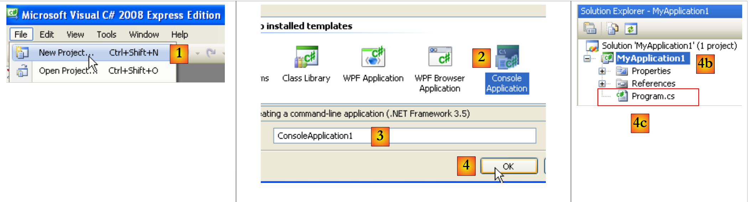Select Program.cs in Solution Explorer

tap(653, 96)
